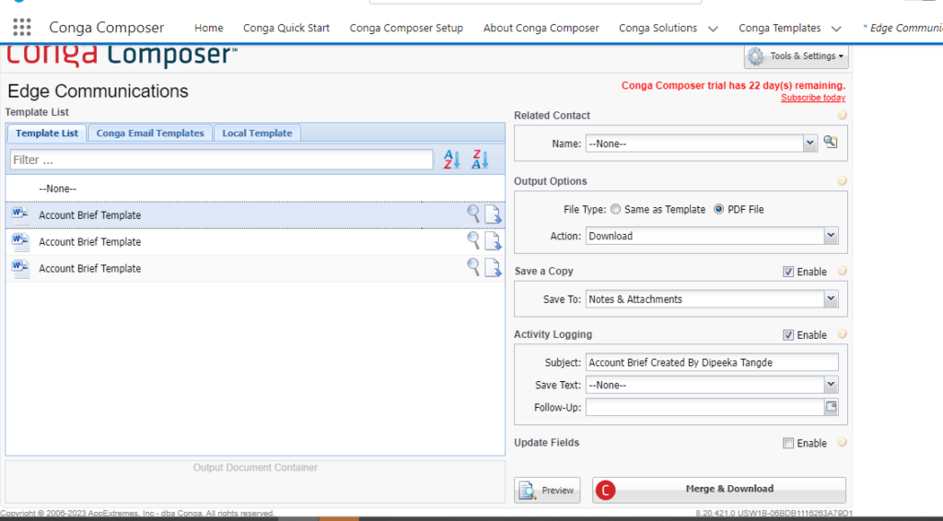This screenshot has width=943, height=521.
Task: Toggle the Save a Copy Enable checkbox
Action: [x=788, y=272]
